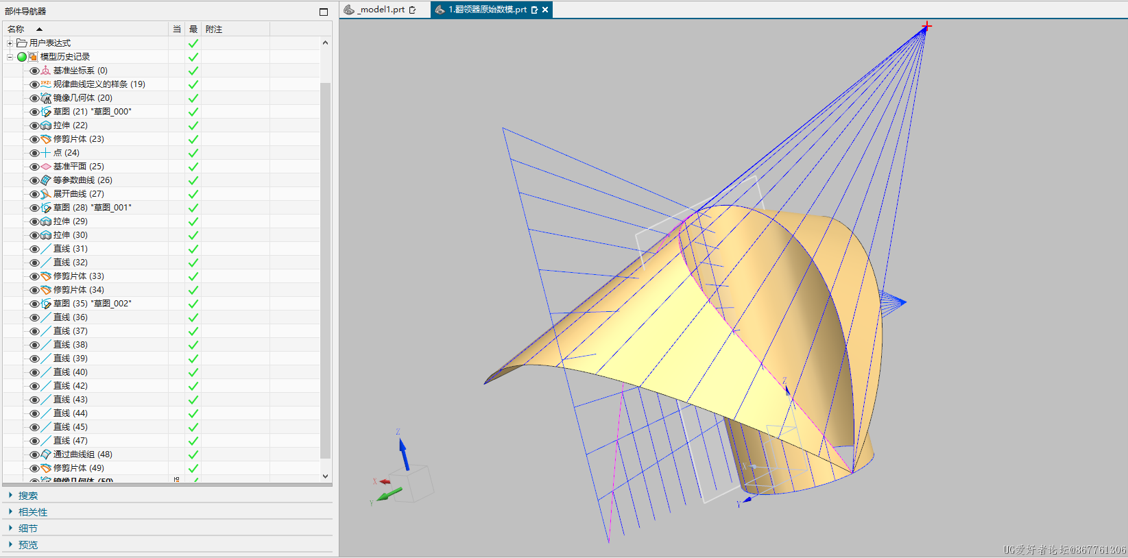Click navigator scrollbar down arrow

(x=325, y=476)
